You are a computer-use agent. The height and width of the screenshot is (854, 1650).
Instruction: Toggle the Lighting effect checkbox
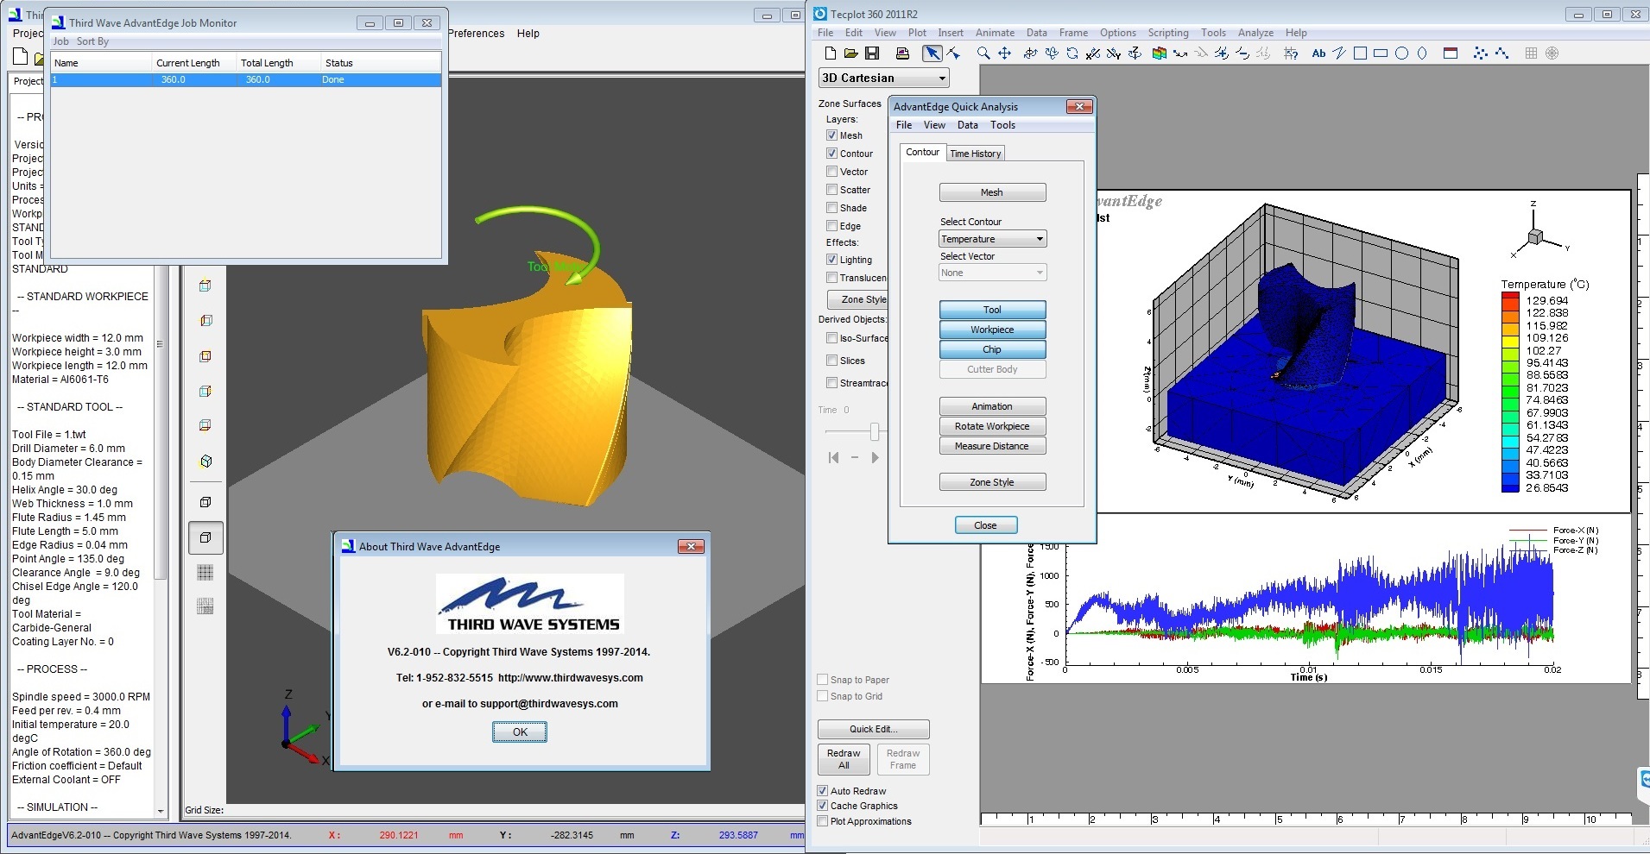[x=831, y=260]
